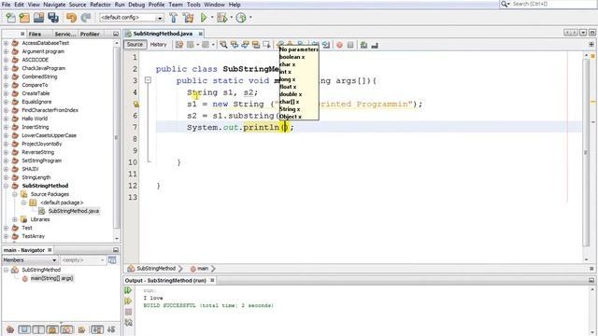
Task: Run project with green play icon
Action: (x=204, y=18)
